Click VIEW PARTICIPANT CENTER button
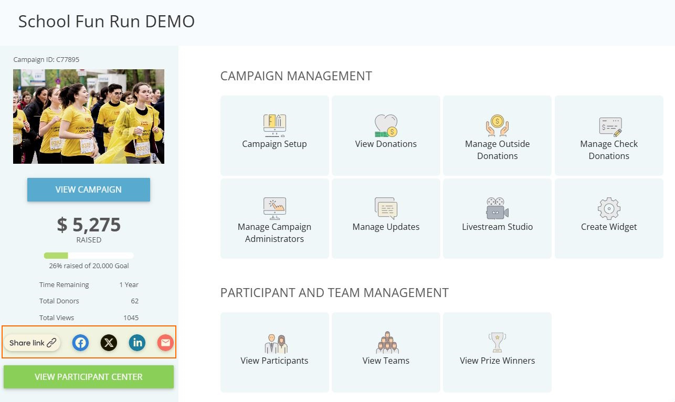The width and height of the screenshot is (675, 402). point(89,377)
